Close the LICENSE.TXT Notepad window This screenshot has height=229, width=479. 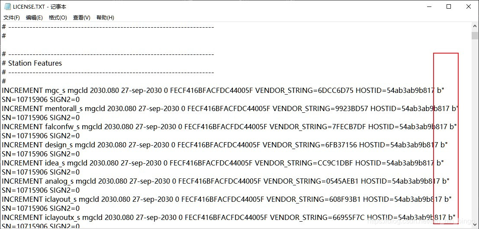click(469, 6)
